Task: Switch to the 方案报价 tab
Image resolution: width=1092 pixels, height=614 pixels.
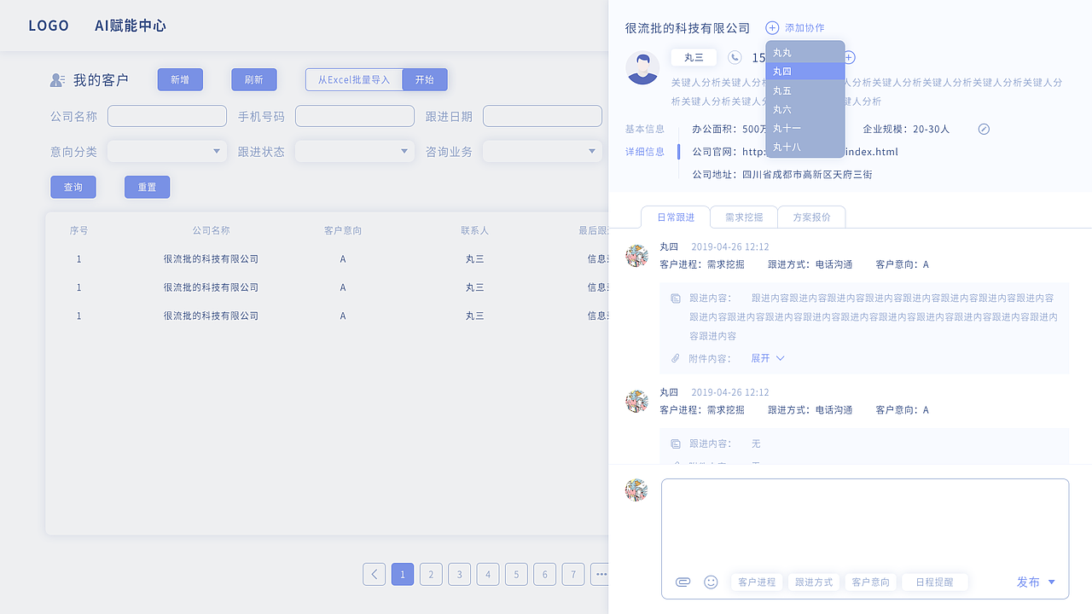Action: pyautogui.click(x=811, y=217)
